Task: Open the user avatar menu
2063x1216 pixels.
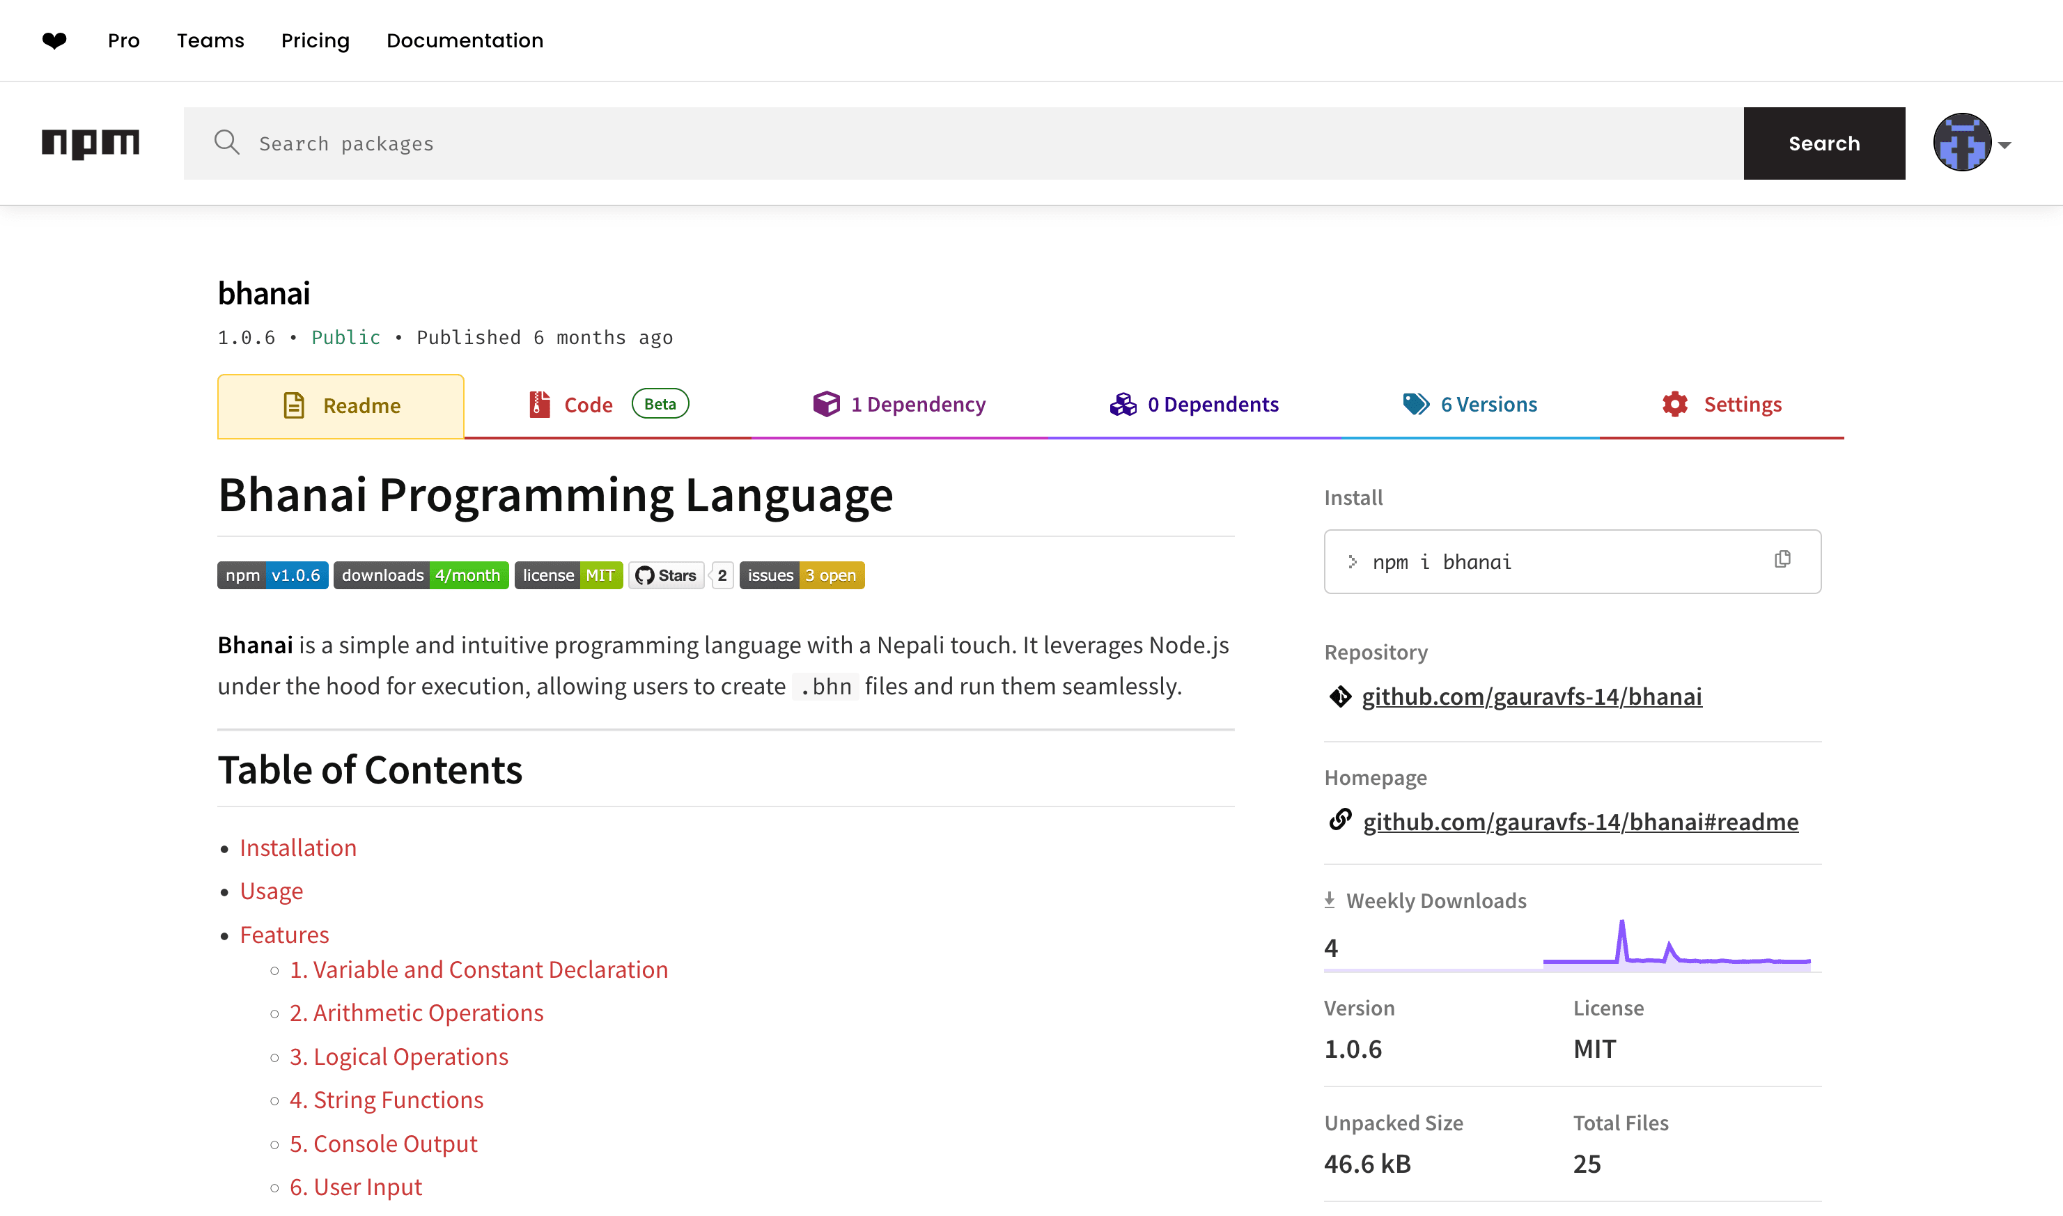Action: click(x=1961, y=143)
